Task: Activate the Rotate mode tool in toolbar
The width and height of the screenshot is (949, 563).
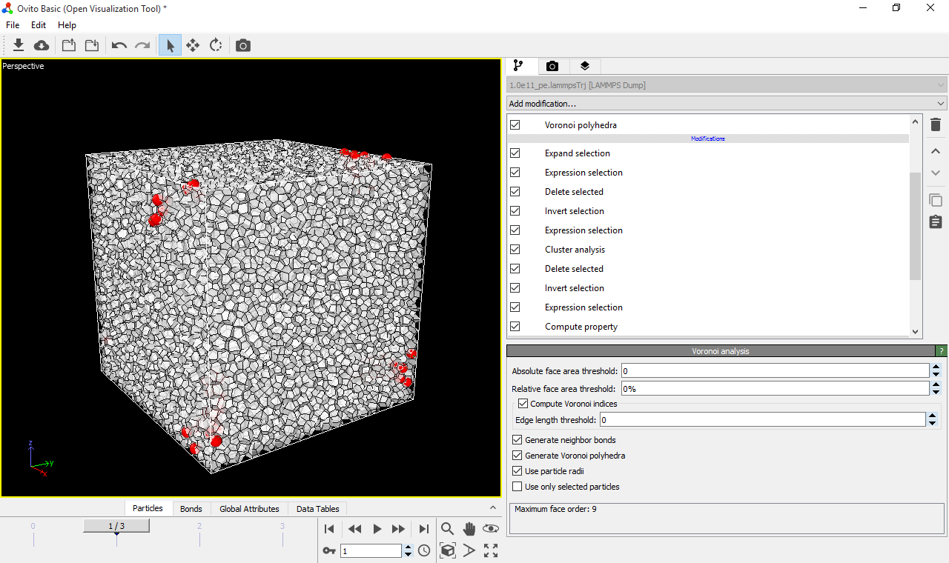Action: (x=215, y=44)
